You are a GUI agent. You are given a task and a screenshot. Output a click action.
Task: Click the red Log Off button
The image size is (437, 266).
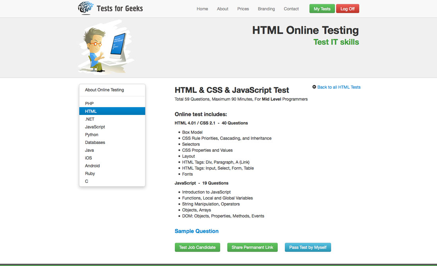tap(347, 9)
